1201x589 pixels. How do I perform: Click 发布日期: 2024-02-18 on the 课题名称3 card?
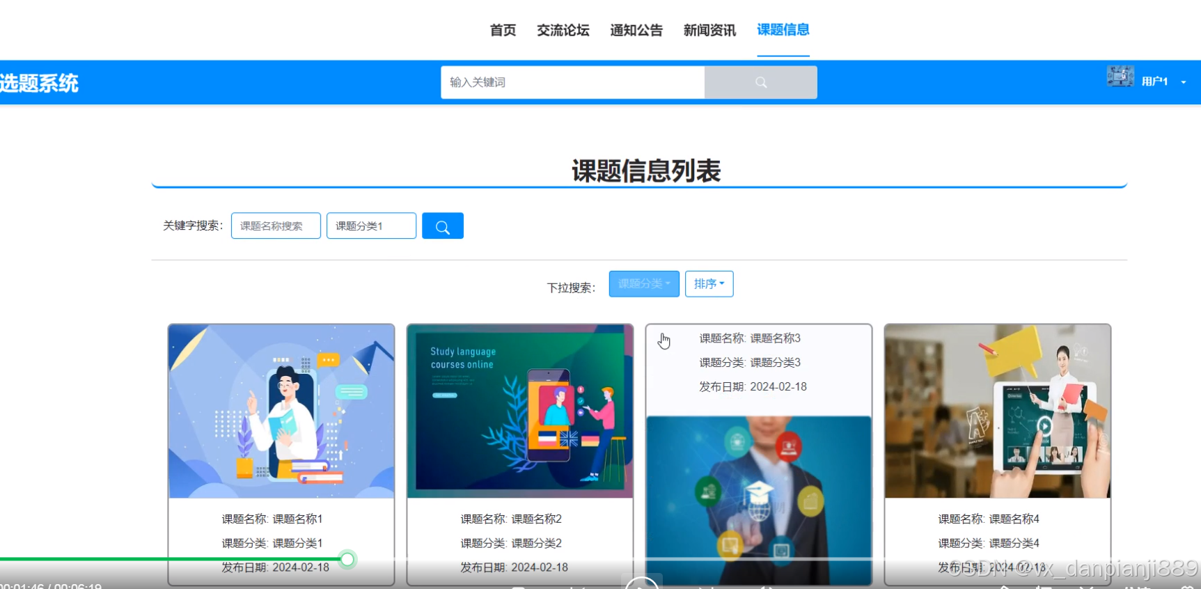pos(753,387)
